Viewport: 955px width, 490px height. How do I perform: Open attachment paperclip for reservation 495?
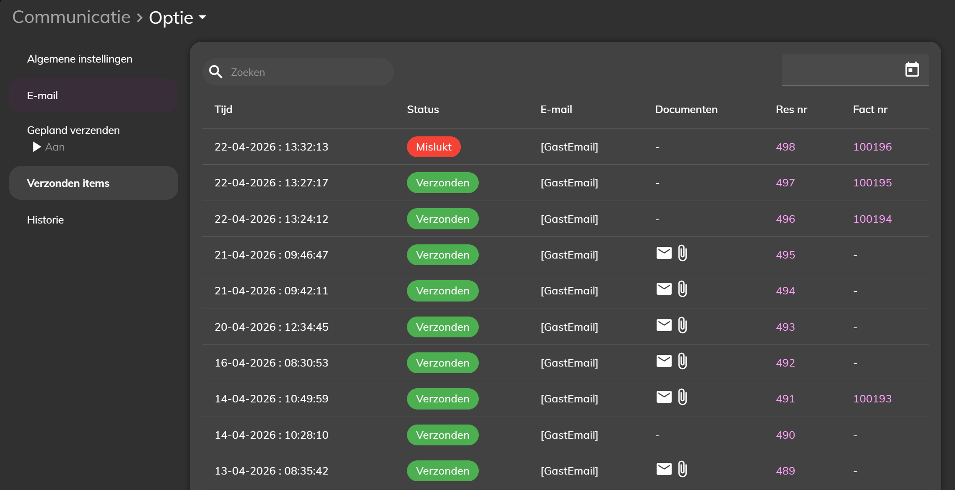pos(682,253)
